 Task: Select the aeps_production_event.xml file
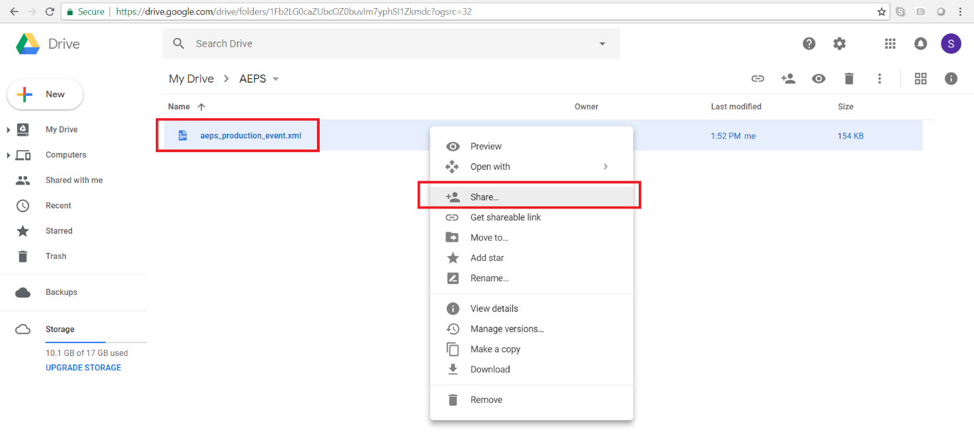[x=250, y=135]
